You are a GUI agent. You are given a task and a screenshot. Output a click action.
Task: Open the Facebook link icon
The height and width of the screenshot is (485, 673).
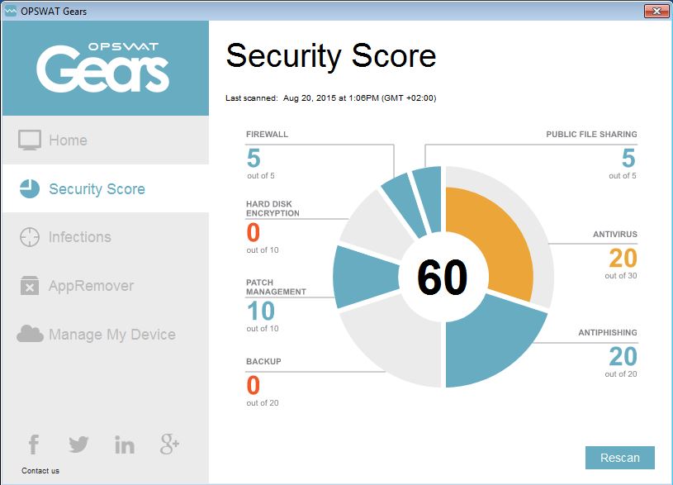click(34, 445)
